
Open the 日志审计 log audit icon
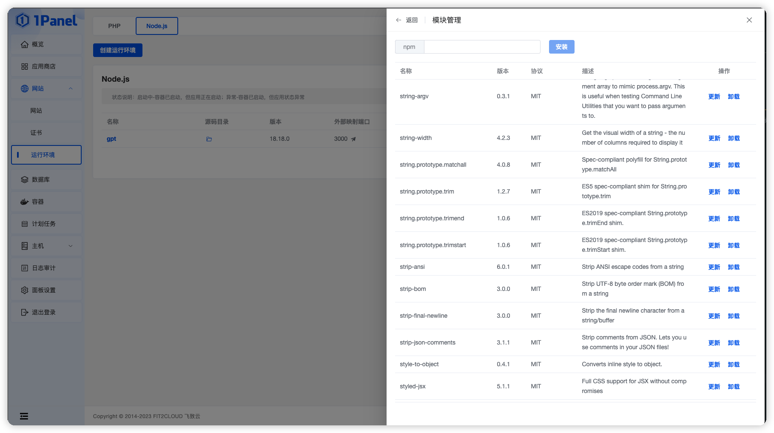[25, 268]
